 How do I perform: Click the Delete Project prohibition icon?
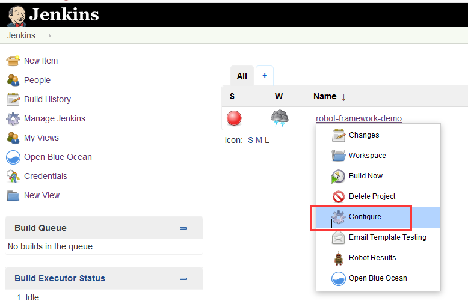coord(339,196)
